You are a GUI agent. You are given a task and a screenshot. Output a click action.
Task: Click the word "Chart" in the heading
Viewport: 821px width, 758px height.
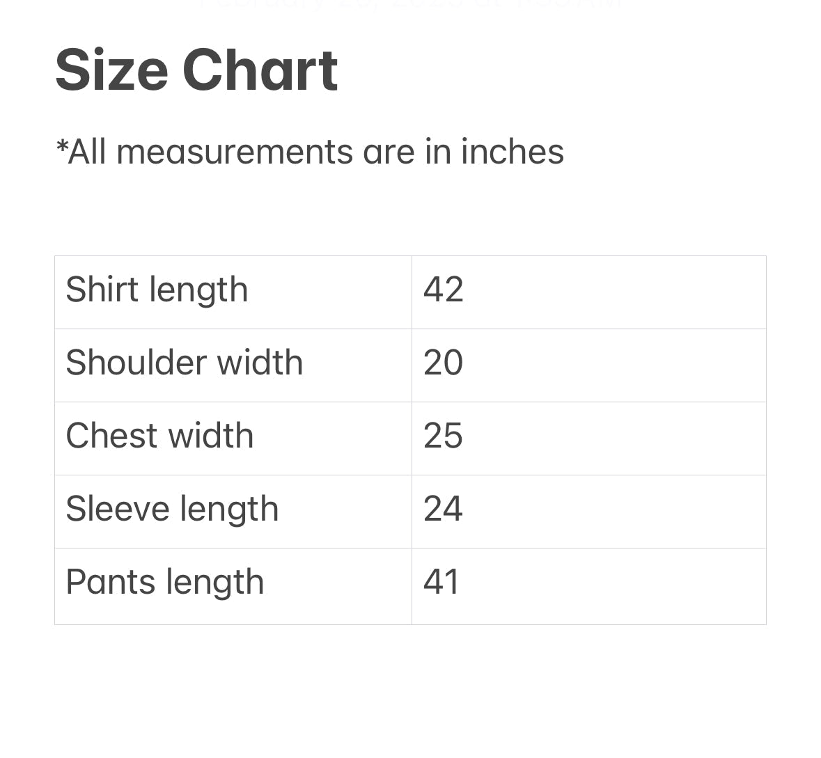pos(260,70)
